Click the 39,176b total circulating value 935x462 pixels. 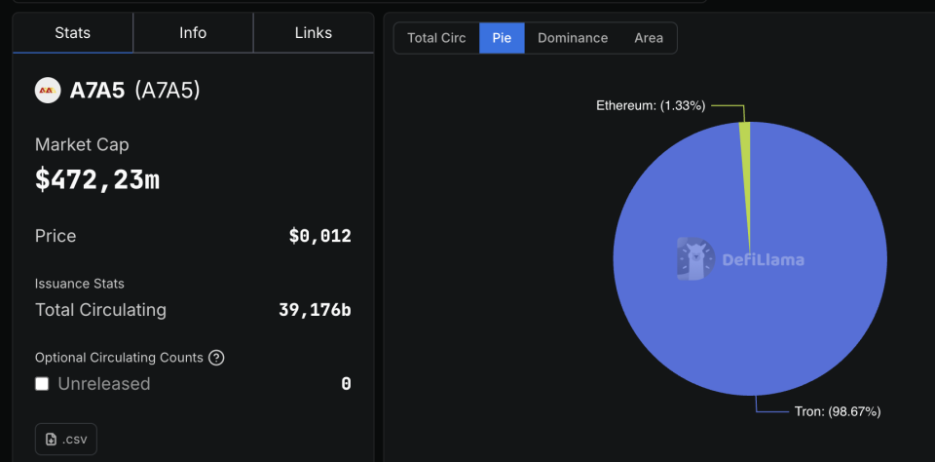[x=314, y=310]
